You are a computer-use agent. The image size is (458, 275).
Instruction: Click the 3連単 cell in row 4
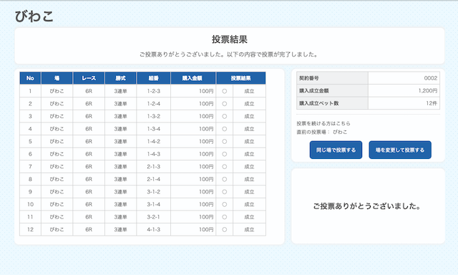(x=121, y=129)
